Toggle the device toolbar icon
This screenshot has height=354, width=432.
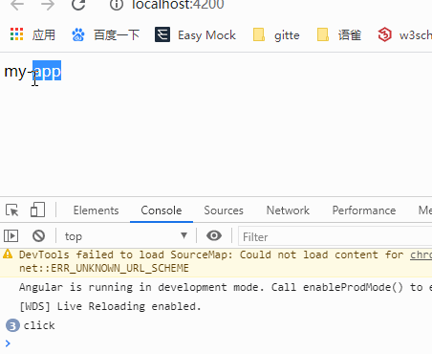pyautogui.click(x=37, y=210)
